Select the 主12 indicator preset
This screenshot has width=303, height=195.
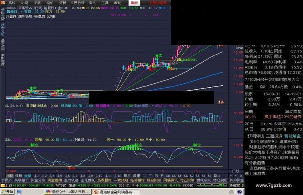pos(118,176)
